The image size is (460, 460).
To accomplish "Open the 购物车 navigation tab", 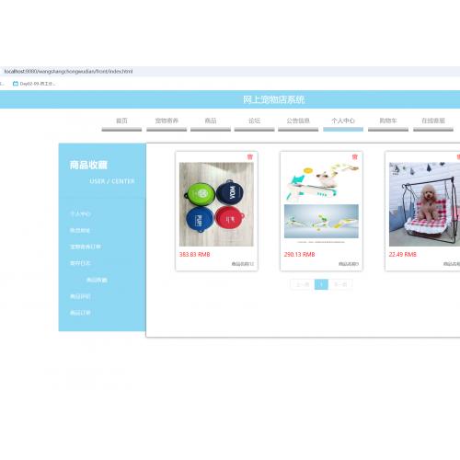I will [388, 121].
